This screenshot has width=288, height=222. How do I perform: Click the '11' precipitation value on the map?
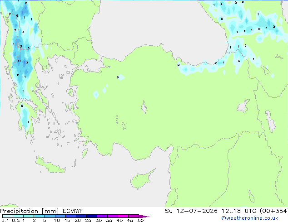click(19, 61)
